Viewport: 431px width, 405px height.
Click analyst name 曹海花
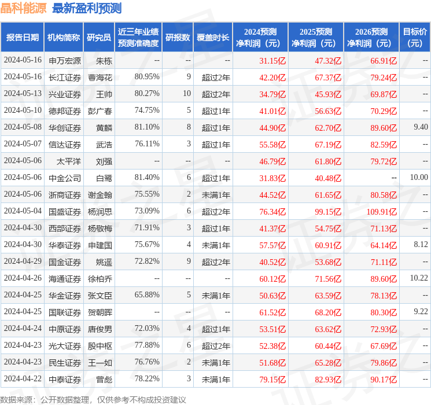(x=100, y=78)
